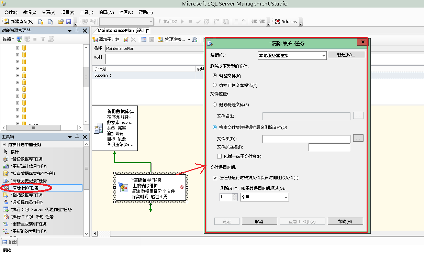Increase the retention period spinner value

(x=235, y=195)
